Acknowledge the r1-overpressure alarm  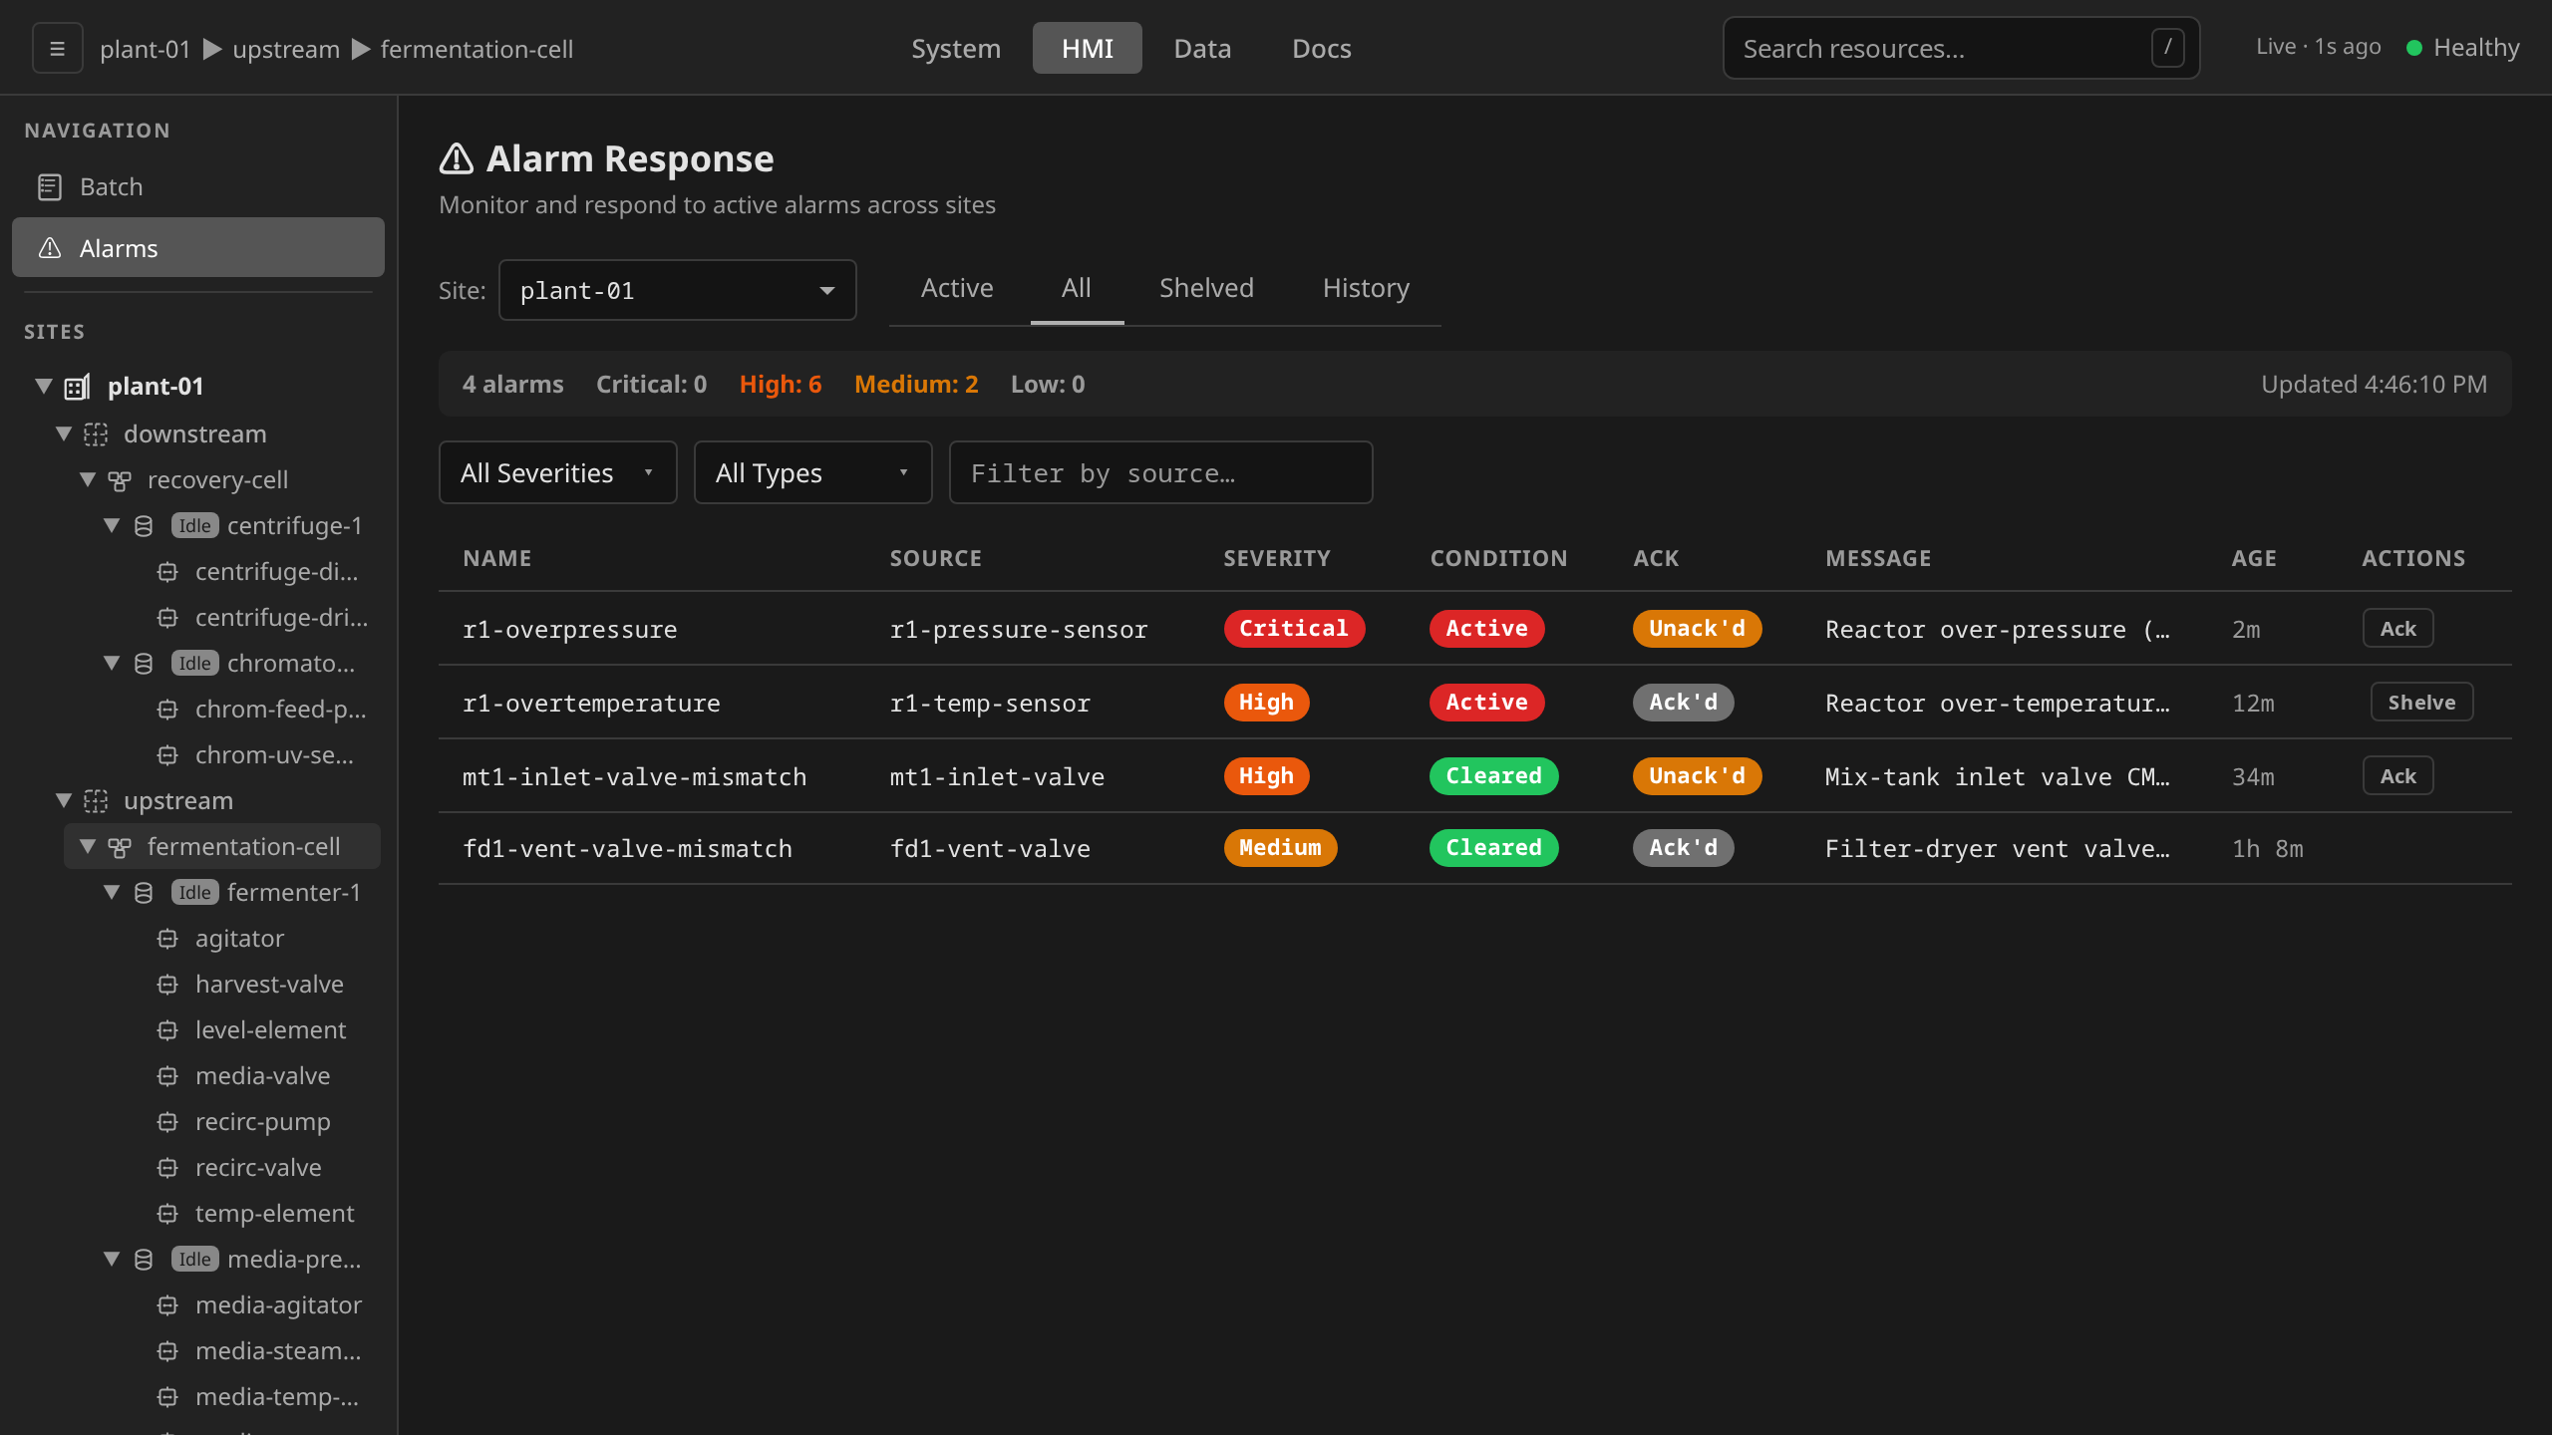(x=2397, y=629)
